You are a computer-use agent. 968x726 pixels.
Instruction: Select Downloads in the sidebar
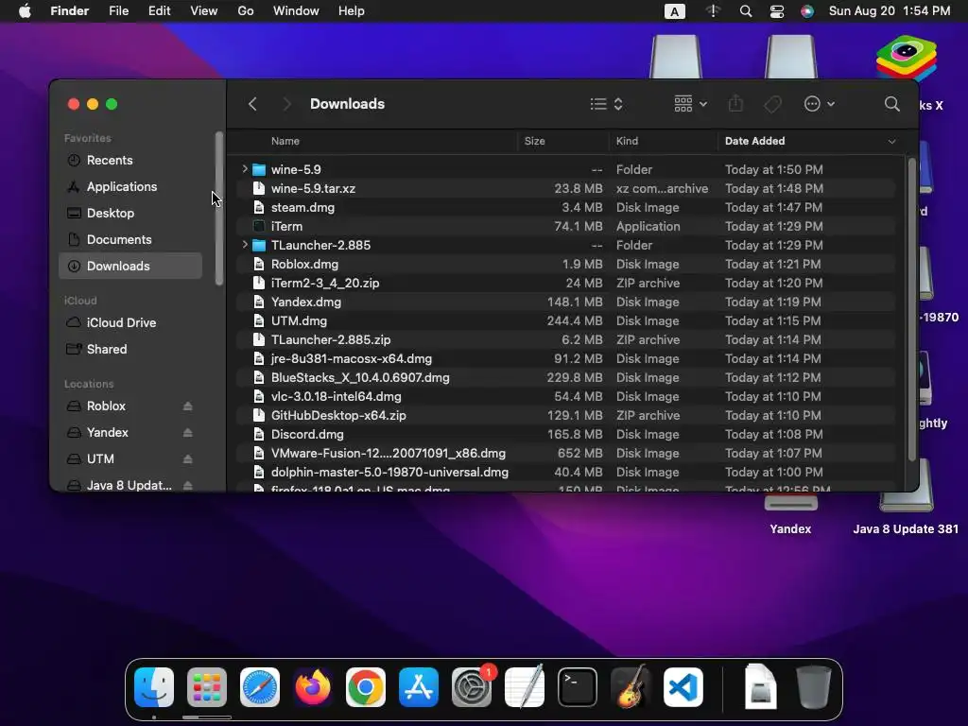pos(130,266)
